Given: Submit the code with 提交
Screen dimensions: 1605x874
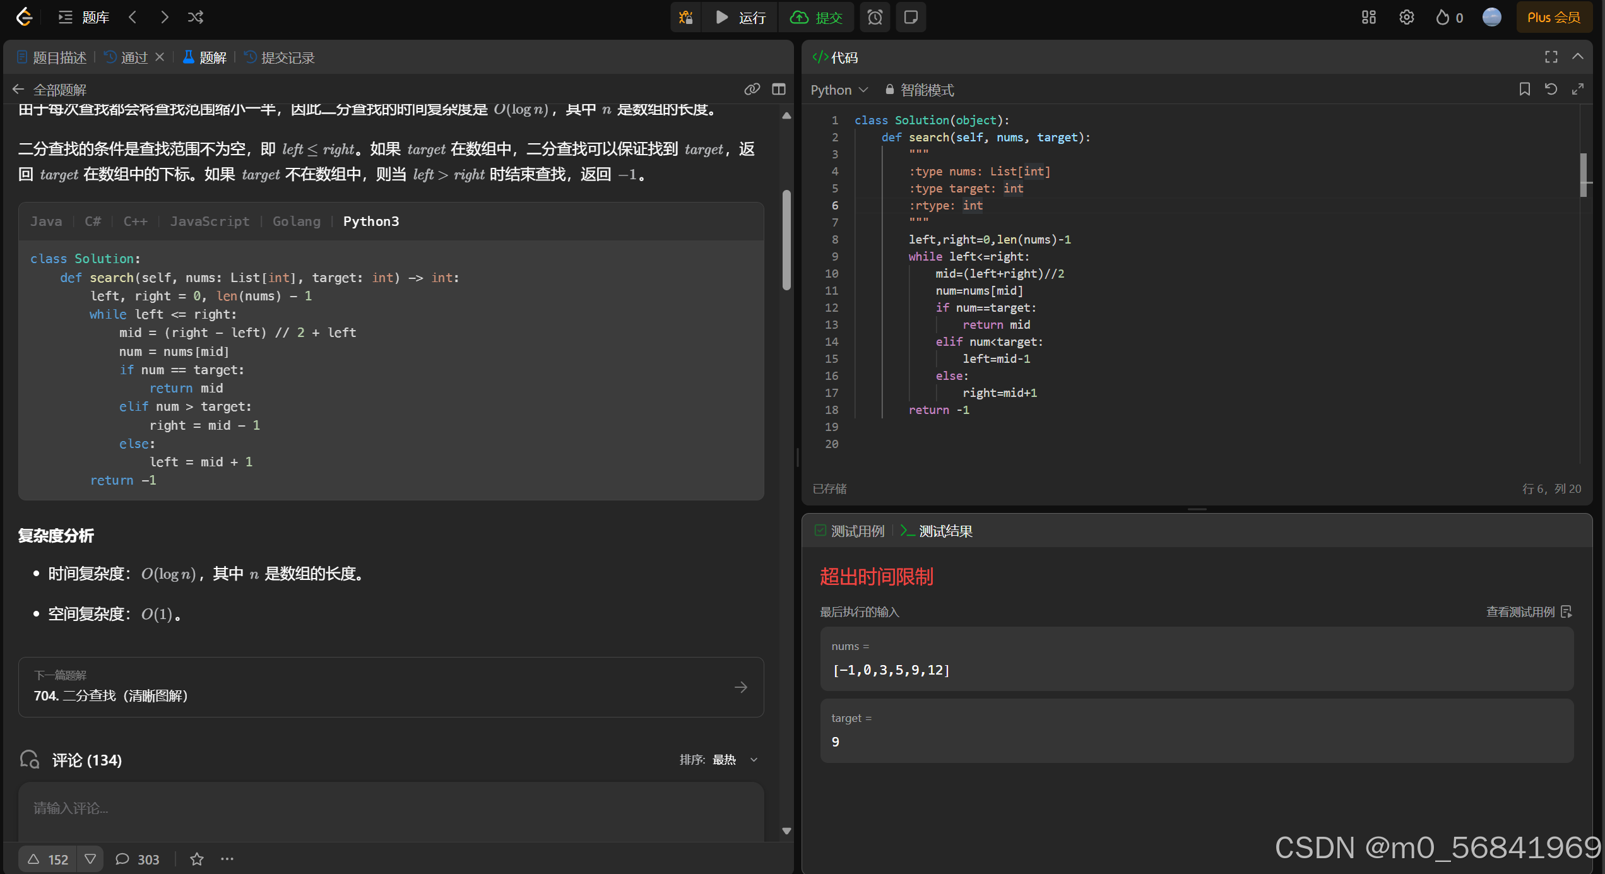Looking at the screenshot, I should pos(817,17).
